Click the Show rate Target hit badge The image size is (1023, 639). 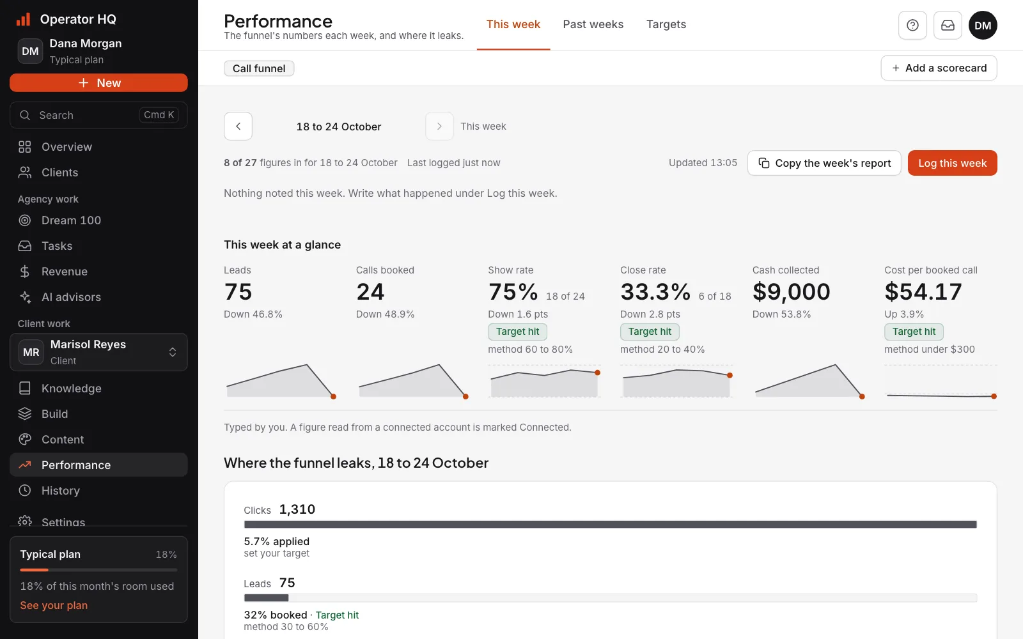tap(517, 332)
